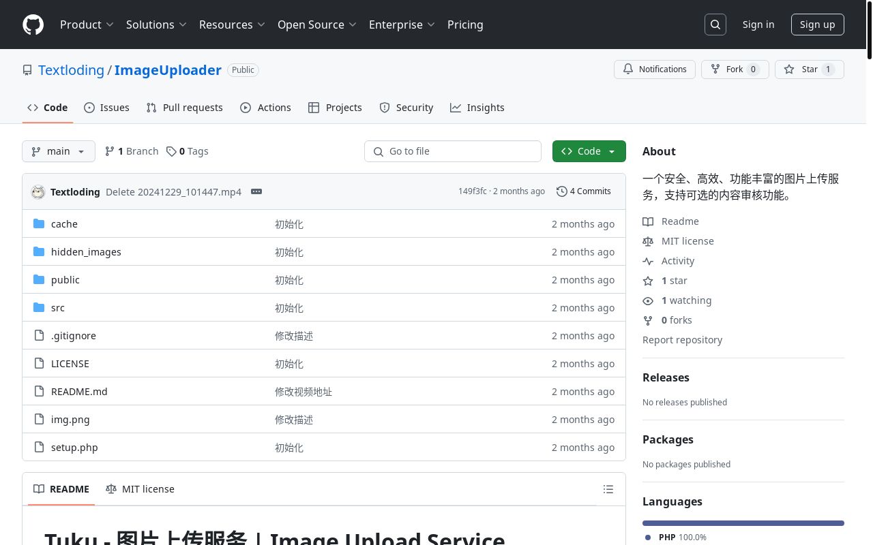Click the commits history clock icon
873x545 pixels.
pyautogui.click(x=562, y=191)
